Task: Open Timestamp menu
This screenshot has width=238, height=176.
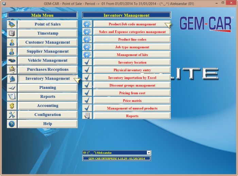Action: (x=48, y=33)
